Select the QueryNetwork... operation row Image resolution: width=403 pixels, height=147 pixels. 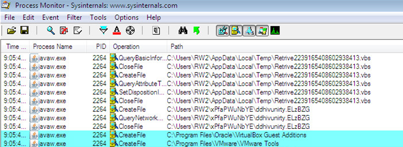202,118
